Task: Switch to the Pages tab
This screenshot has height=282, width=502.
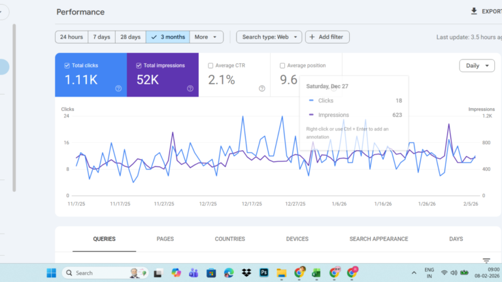Action: tap(165, 239)
